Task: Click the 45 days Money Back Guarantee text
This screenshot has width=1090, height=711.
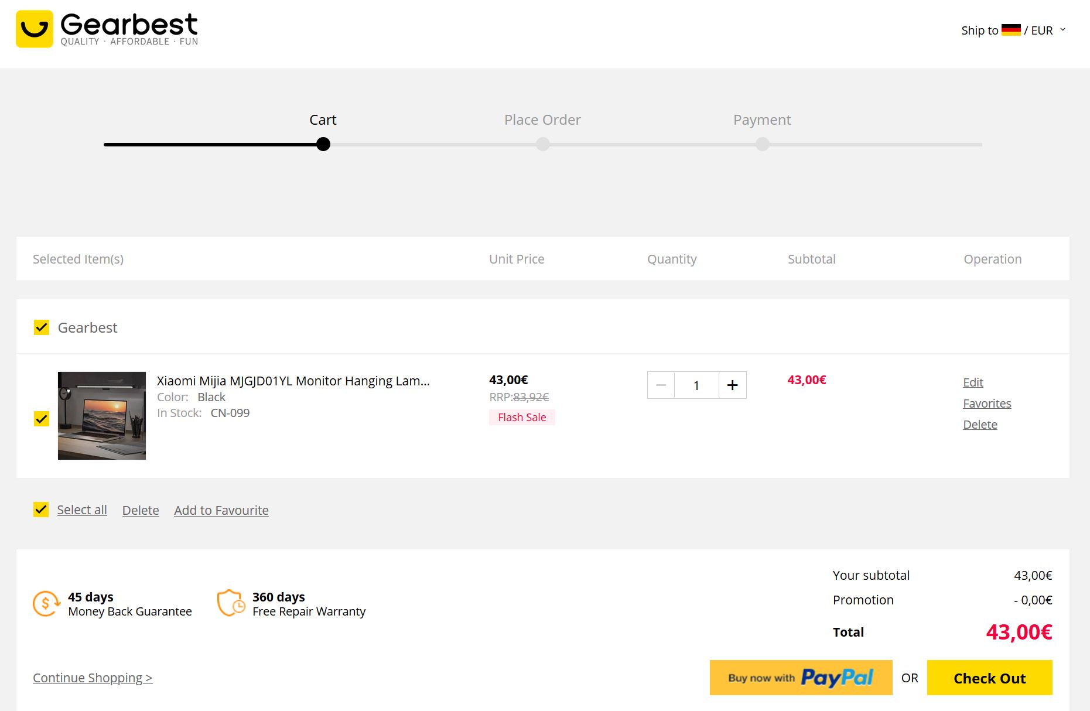Action: (x=130, y=604)
